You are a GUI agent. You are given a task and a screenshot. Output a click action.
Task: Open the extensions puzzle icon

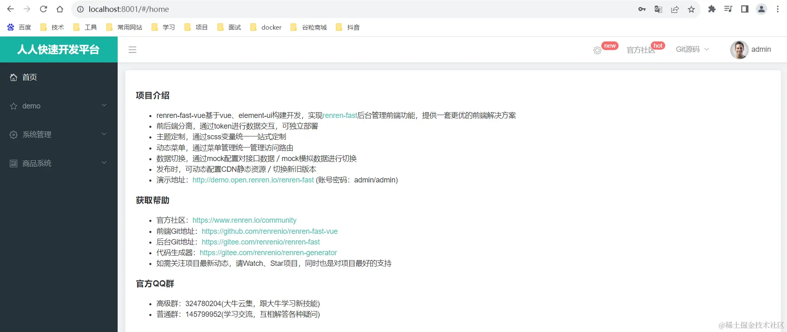(x=712, y=9)
